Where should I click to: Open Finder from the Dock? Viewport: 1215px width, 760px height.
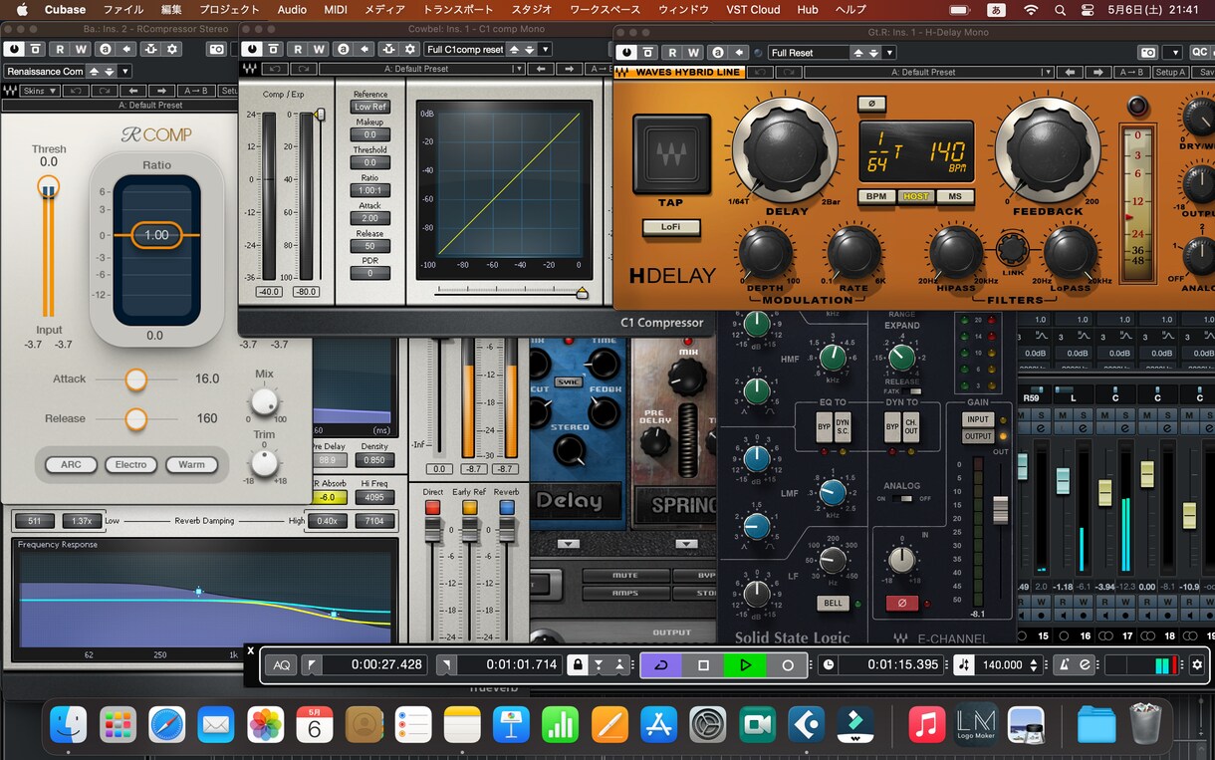click(x=69, y=724)
